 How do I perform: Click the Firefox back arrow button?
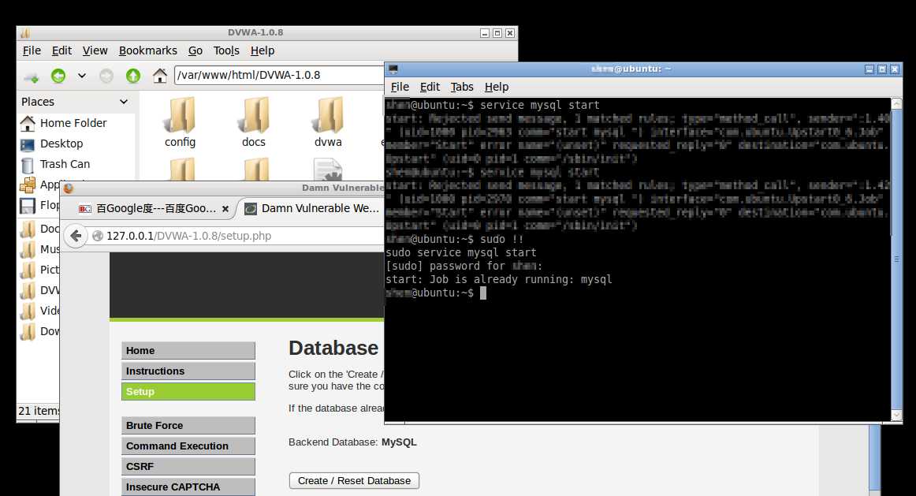[76, 236]
